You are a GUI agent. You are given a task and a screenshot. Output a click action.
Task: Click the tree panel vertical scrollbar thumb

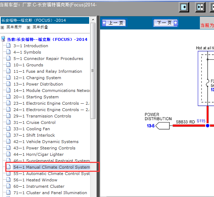pos(93,71)
